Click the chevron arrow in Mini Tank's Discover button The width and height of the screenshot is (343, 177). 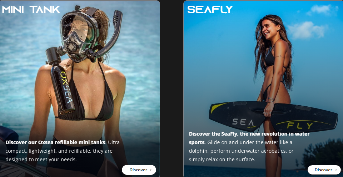pos(151,170)
